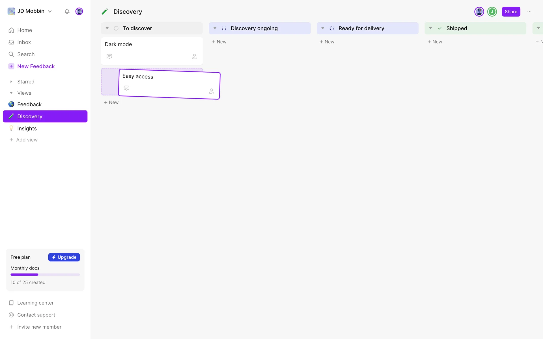543x339 pixels.
Task: Open comment icon on Easy access card
Action: (127, 88)
